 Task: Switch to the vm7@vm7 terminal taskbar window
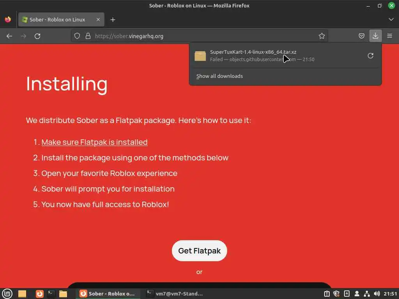pos(175,294)
